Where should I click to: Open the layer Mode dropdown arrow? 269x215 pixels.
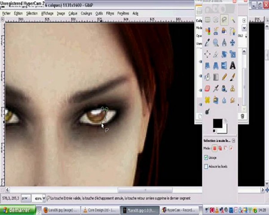coord(244,27)
